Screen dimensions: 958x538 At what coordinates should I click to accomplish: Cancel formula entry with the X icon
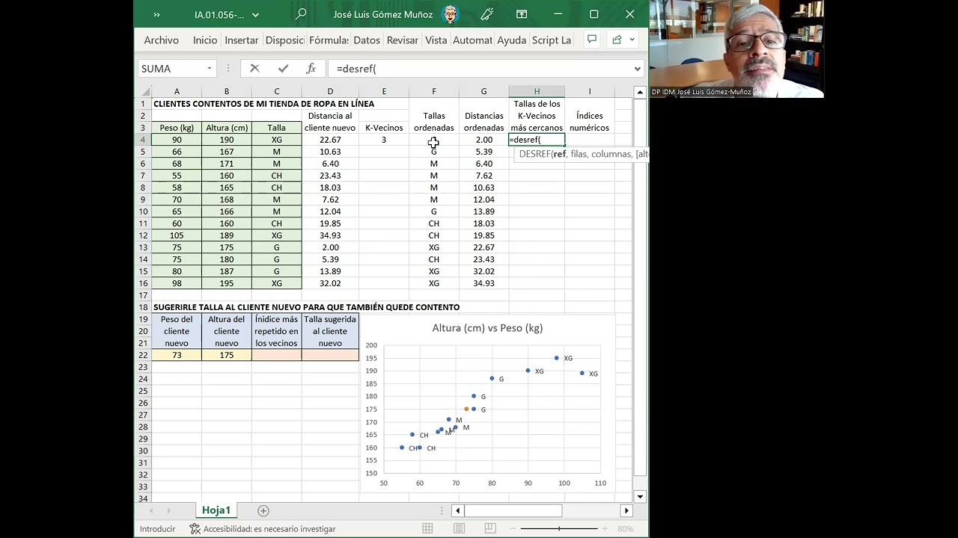coord(254,68)
